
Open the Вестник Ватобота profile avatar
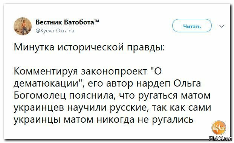coord(23,26)
